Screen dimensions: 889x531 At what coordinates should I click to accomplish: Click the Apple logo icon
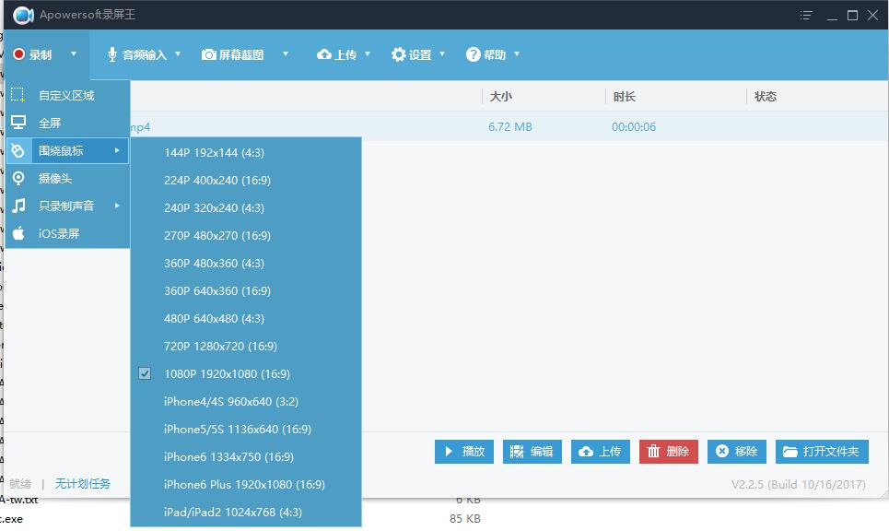point(18,232)
